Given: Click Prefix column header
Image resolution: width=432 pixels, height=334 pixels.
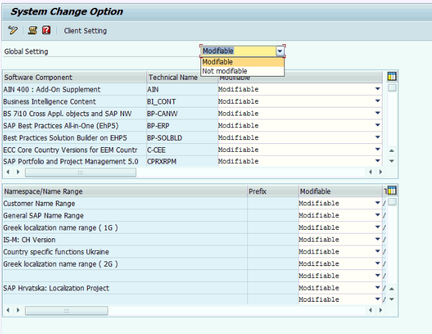Looking at the screenshot, I should [x=273, y=191].
